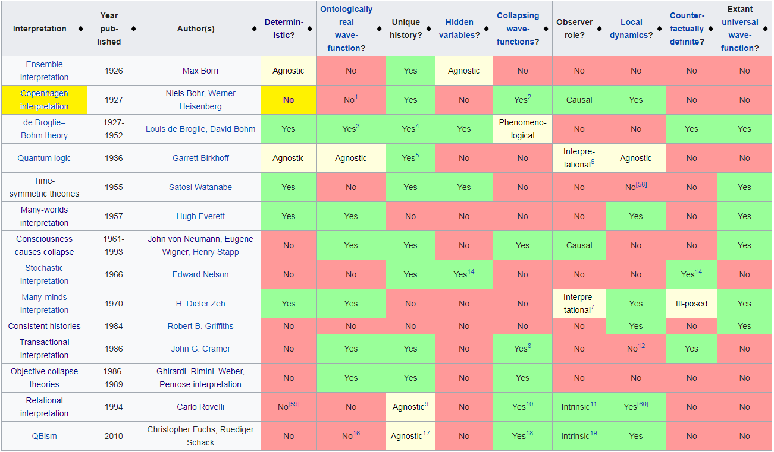This screenshot has height=452, width=774.
Task: Sort by Counterfactually definite column arrows
Action: 710,29
